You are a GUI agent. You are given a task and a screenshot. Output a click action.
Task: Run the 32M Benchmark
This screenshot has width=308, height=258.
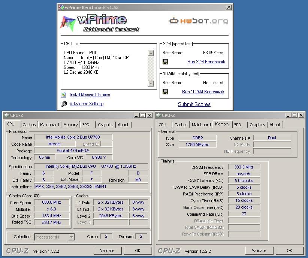click(206, 62)
